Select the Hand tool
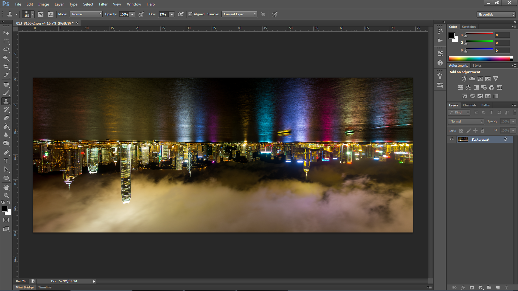 tap(6, 187)
